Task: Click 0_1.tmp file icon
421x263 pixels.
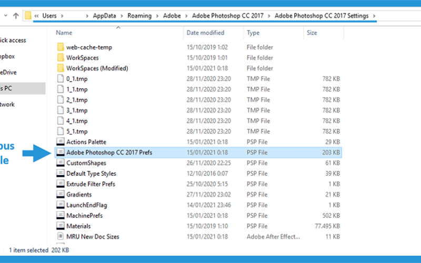Action: point(61,78)
